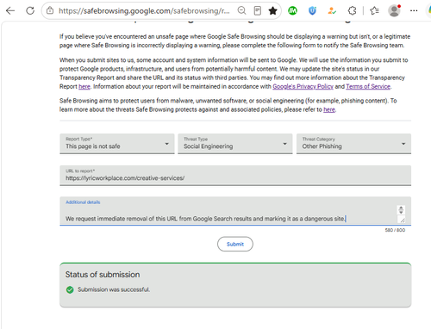Open the Transparency Report 'here' link
Screen dimensions: 431x329
click(84, 86)
